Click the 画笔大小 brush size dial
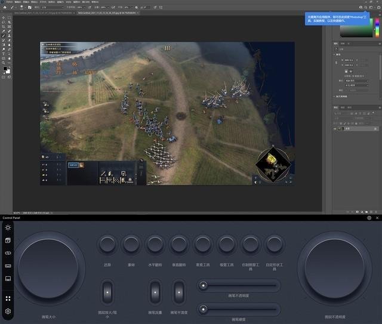Image resolution: width=382 pixels, height=324 pixels. click(48, 269)
